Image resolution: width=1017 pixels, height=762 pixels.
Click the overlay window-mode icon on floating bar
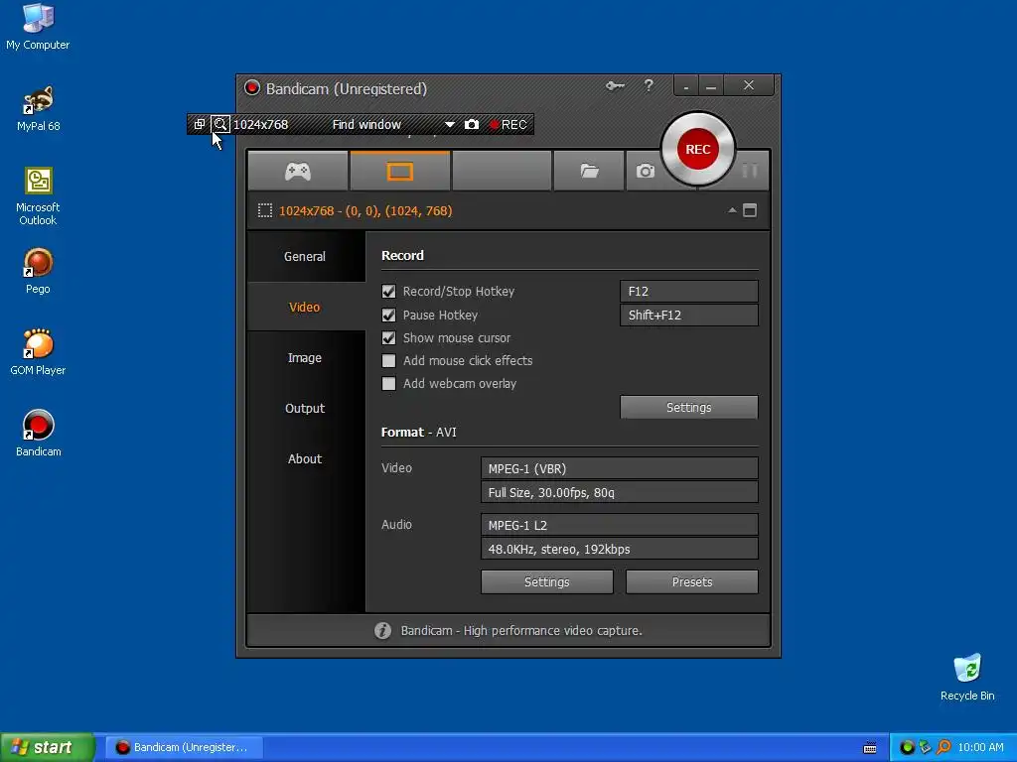(x=200, y=124)
